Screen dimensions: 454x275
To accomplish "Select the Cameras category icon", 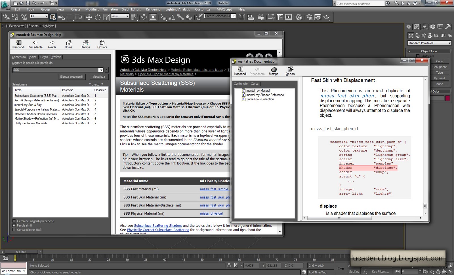I will coord(430,35).
